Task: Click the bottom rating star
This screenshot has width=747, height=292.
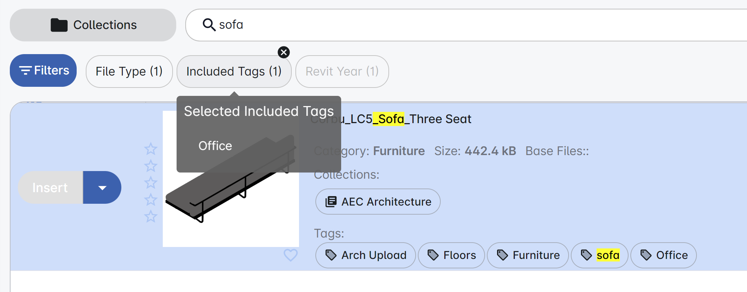Action: [150, 216]
